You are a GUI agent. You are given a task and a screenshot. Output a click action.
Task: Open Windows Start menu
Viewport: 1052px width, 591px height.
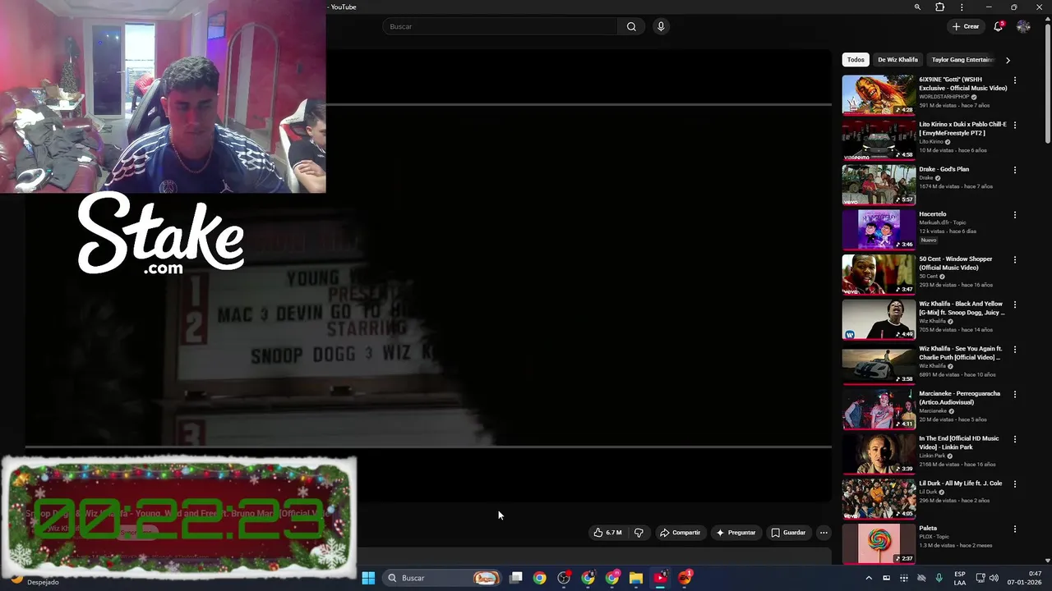point(368,578)
